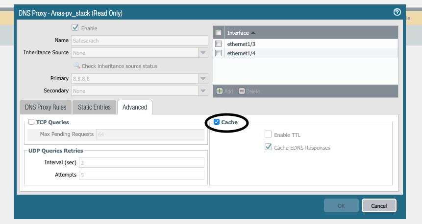Uncheck the Cache checkbox
The width and height of the screenshot is (422, 224).
click(217, 122)
